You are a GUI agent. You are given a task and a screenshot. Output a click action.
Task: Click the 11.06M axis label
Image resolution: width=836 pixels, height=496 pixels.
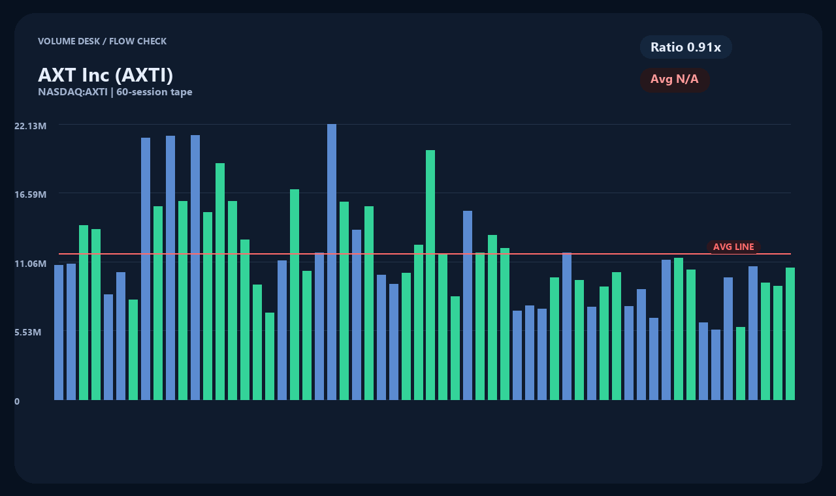pyautogui.click(x=30, y=264)
